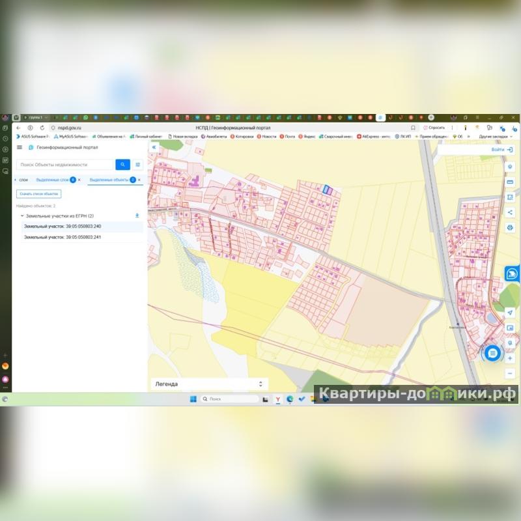Collapse the Земельные участки из ЕГРН group

point(22,216)
